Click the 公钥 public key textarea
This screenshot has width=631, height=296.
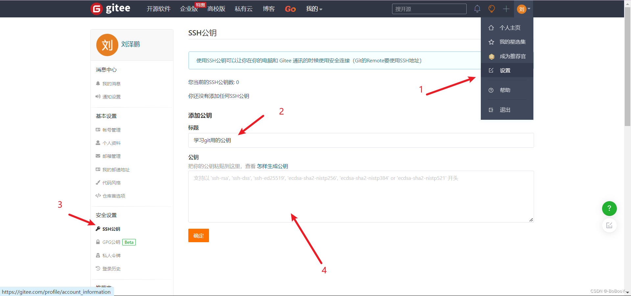tap(361, 197)
